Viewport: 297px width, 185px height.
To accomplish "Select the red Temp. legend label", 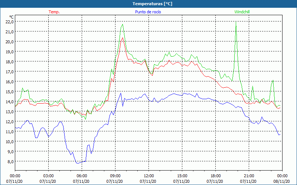I will point(54,12).
